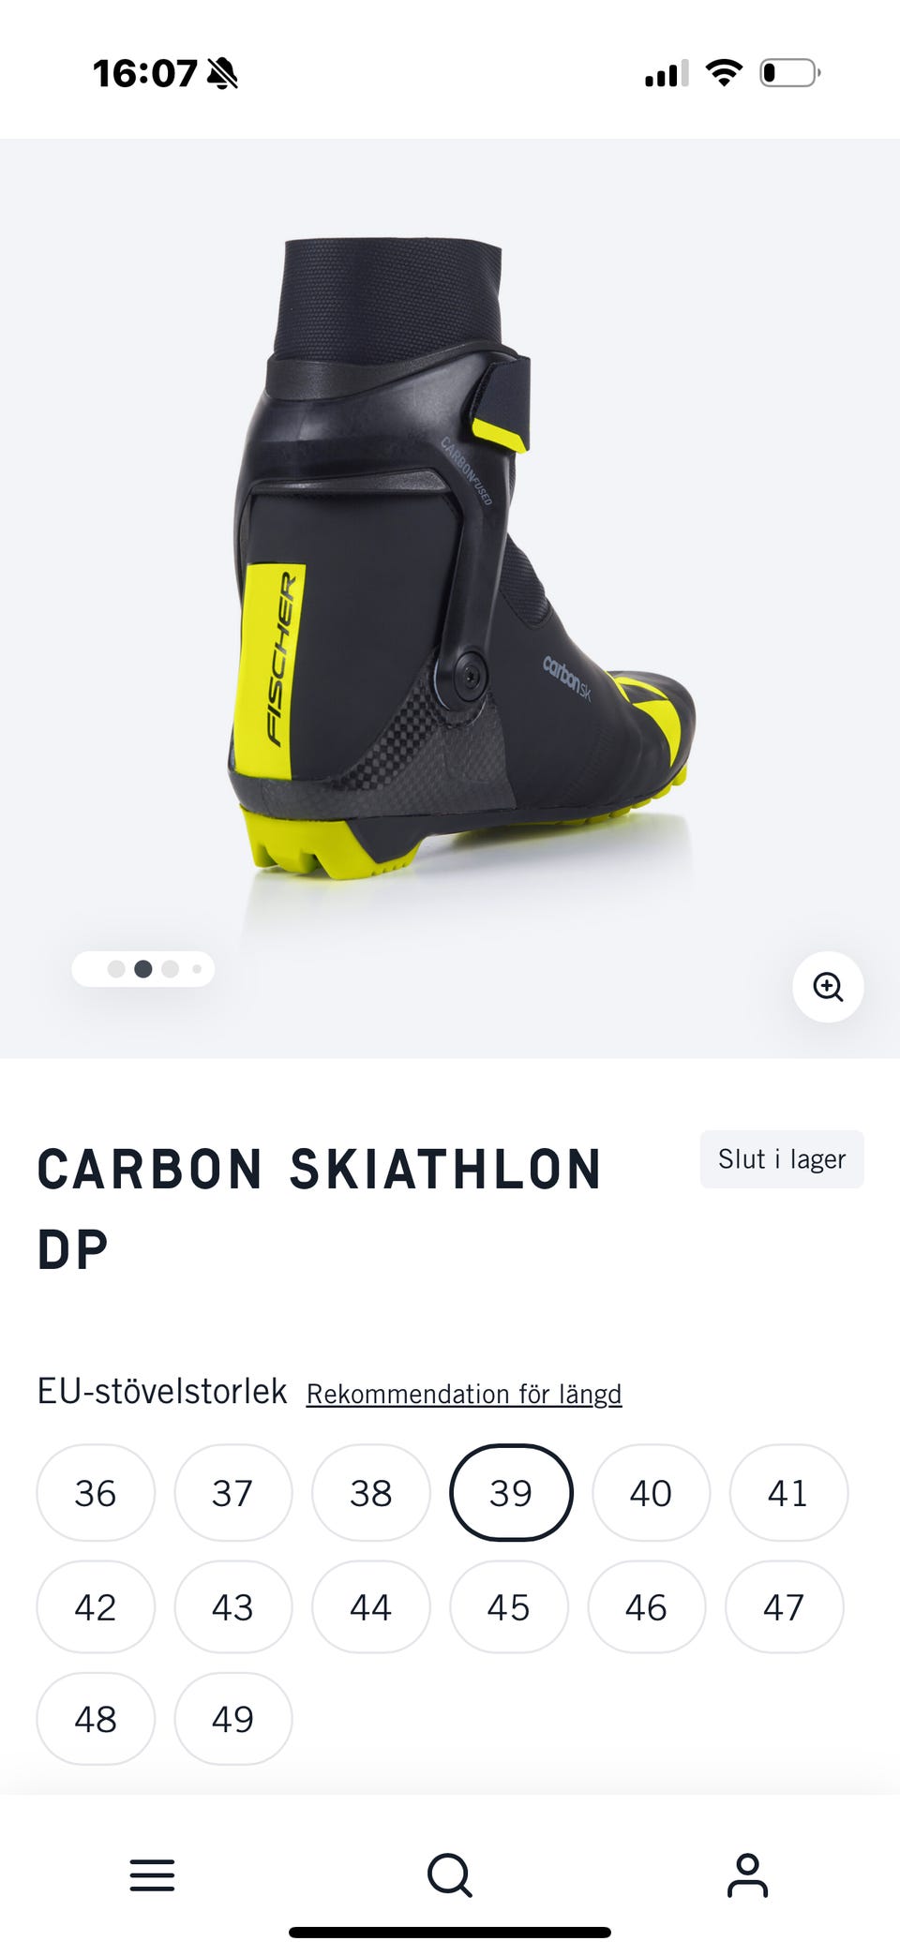
Task: Choose EU size 45
Action: [x=509, y=1607]
